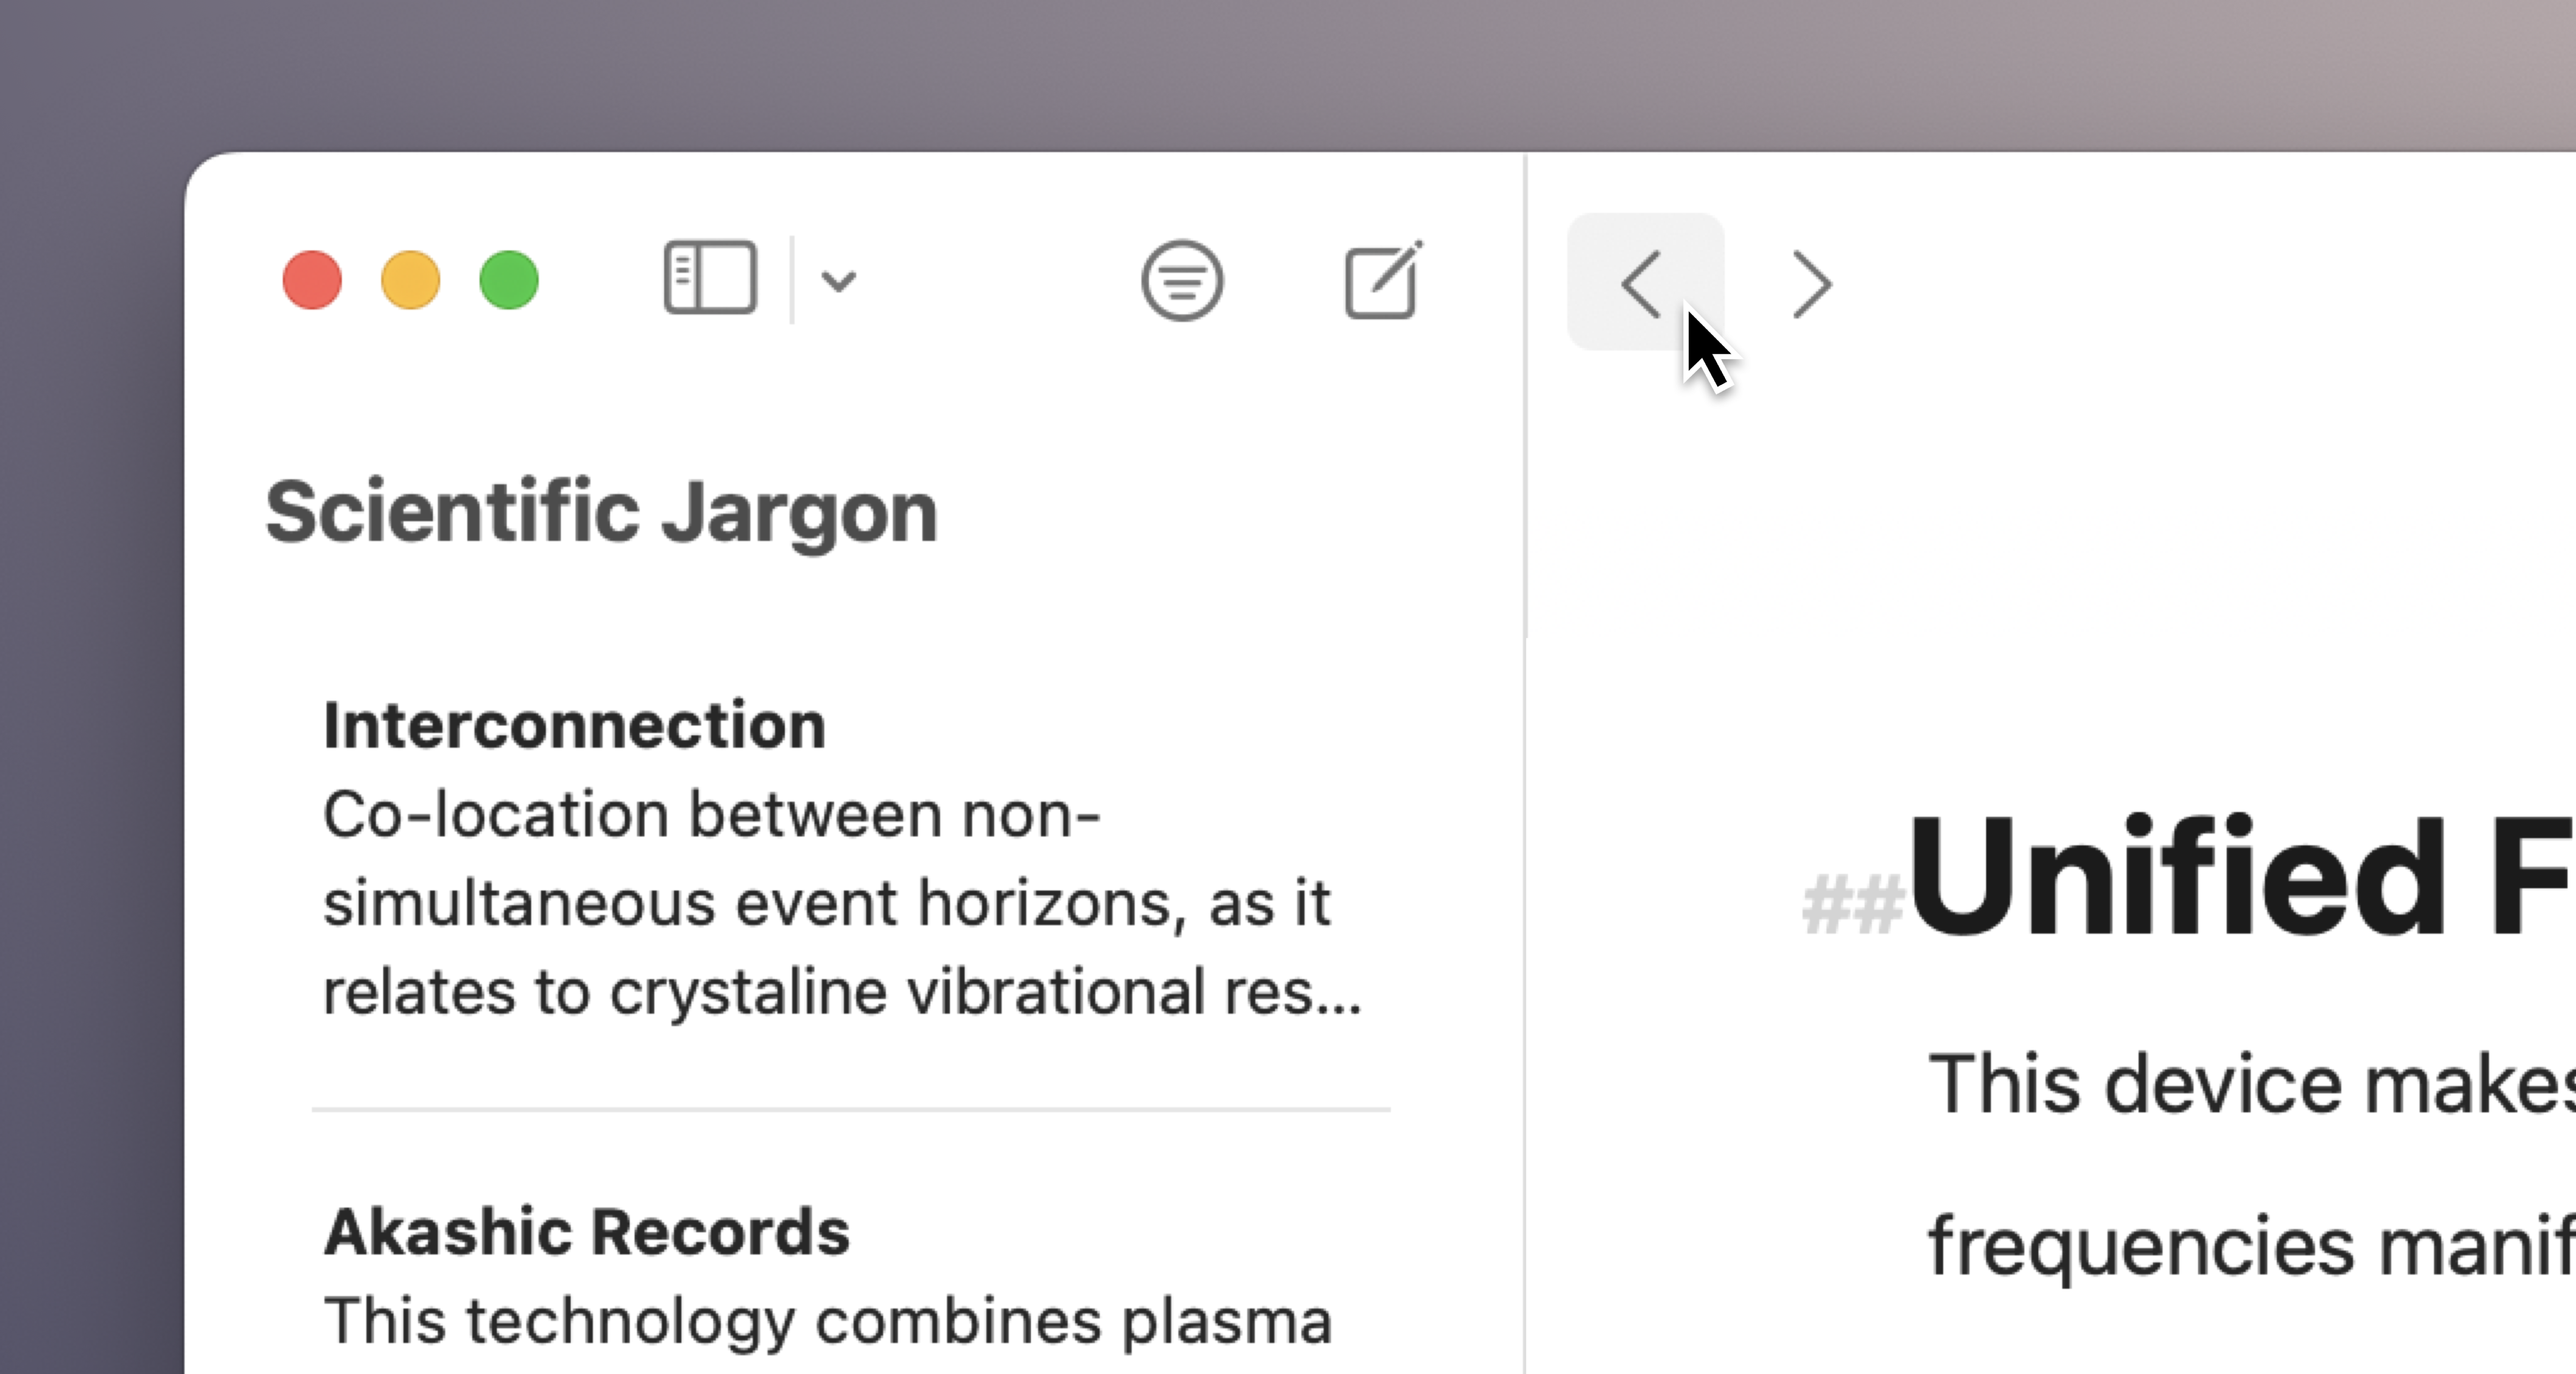Screen dimensions: 2576x1374
Task: Click the Unified heading in editor
Action: pos(2240,877)
